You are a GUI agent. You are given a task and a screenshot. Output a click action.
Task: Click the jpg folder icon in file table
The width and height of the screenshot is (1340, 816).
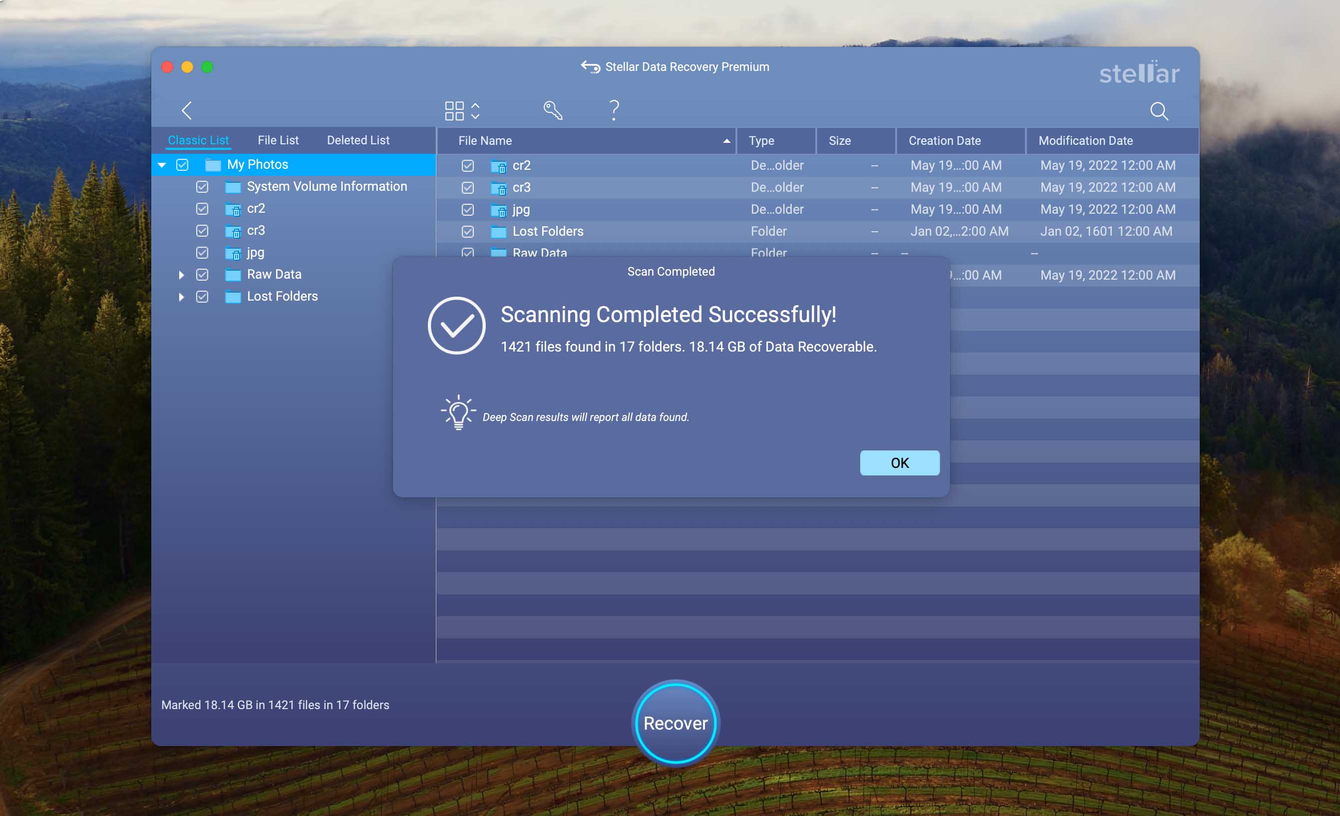click(x=498, y=210)
